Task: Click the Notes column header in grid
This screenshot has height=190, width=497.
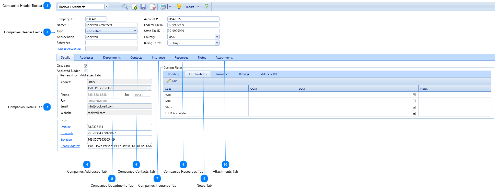Action: 455,88
